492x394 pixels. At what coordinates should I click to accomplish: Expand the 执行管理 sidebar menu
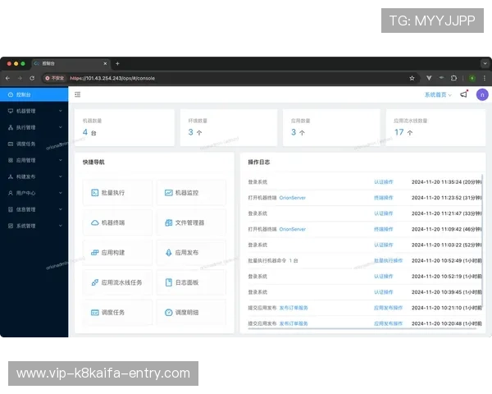click(x=34, y=127)
